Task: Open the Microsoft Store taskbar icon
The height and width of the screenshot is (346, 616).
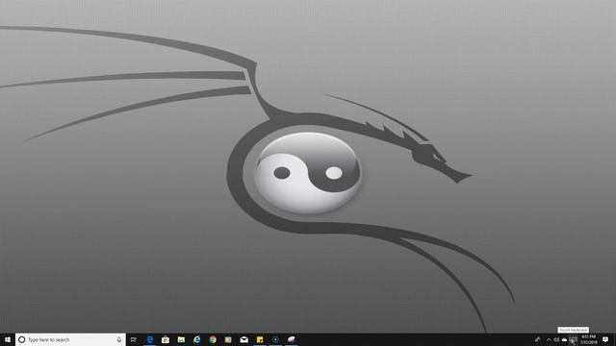Action: pos(166,339)
